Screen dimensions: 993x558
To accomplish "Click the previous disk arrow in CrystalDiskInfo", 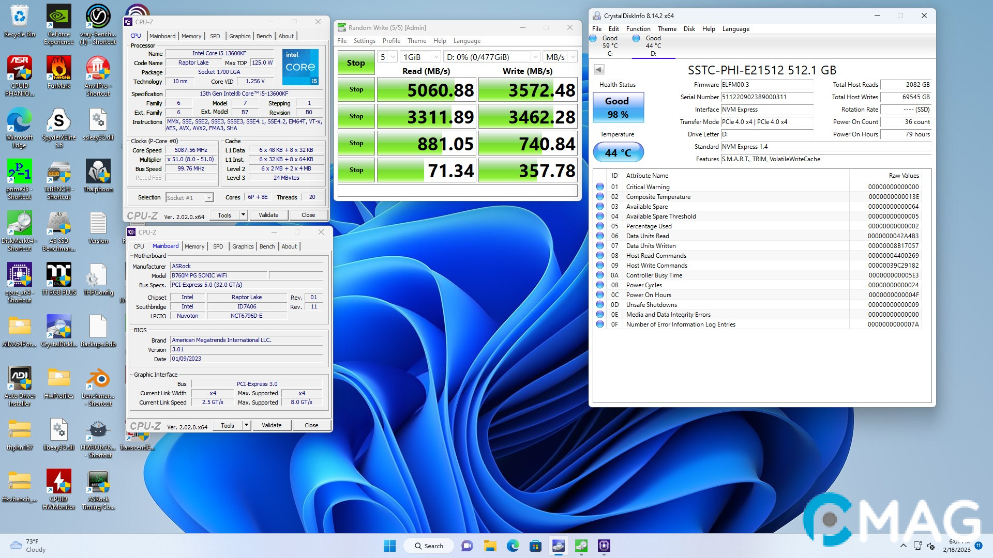I will tap(599, 69).
